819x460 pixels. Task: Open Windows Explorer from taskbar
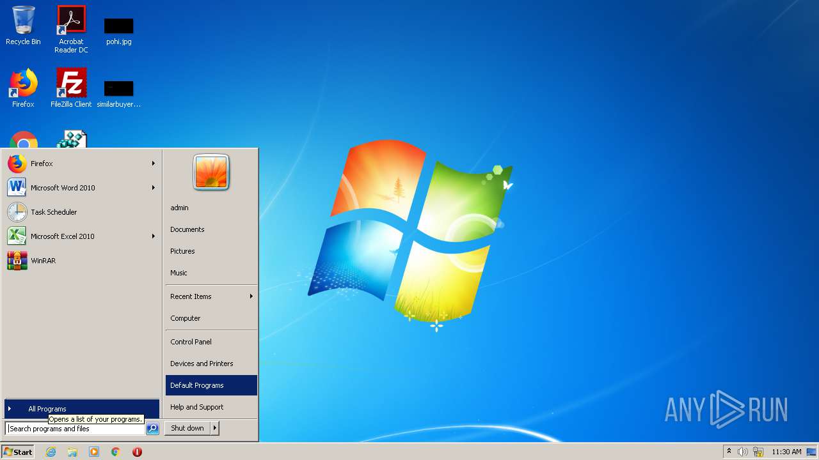[x=72, y=452]
